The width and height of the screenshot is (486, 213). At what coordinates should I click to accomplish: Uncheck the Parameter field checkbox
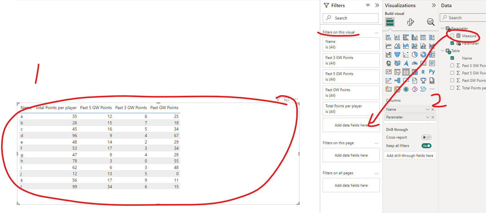point(452,43)
